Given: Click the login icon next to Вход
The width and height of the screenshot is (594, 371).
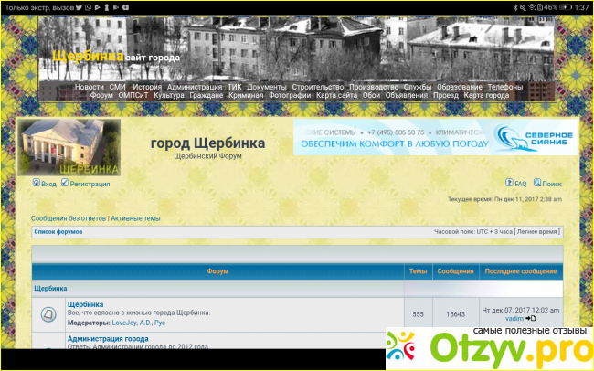Looking at the screenshot, I should [37, 184].
